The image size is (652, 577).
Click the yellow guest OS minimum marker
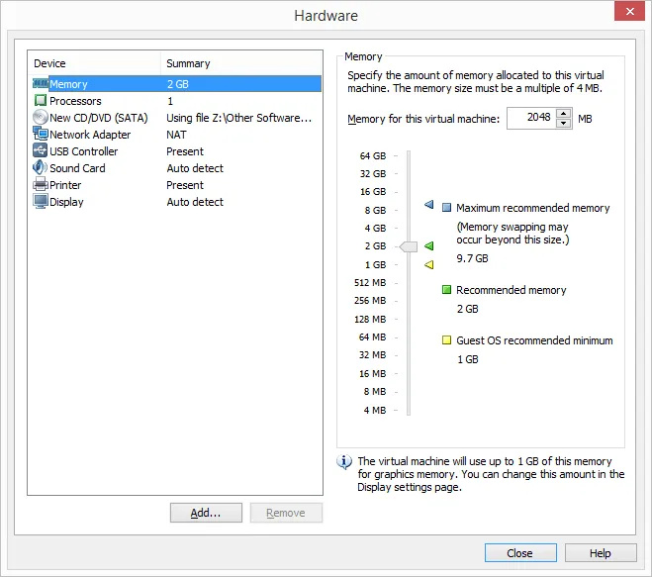click(429, 264)
